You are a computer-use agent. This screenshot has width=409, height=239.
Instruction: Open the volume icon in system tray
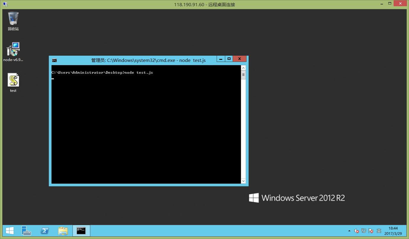point(357,231)
